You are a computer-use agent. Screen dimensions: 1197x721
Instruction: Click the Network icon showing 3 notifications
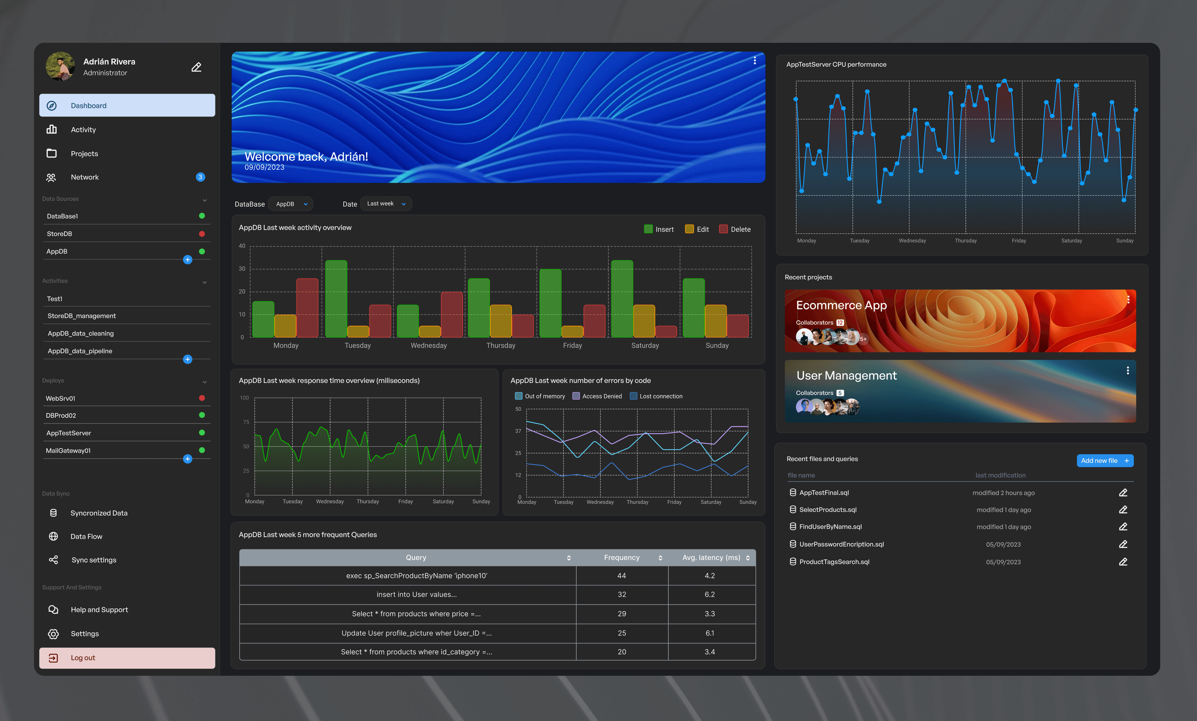[52, 177]
